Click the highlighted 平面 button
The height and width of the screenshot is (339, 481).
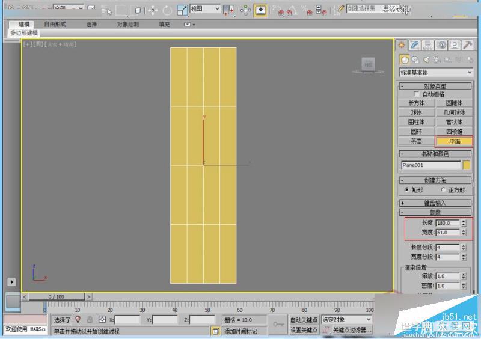pos(455,141)
